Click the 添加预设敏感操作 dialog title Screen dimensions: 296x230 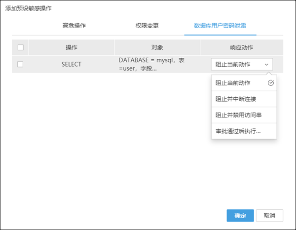(x=28, y=9)
